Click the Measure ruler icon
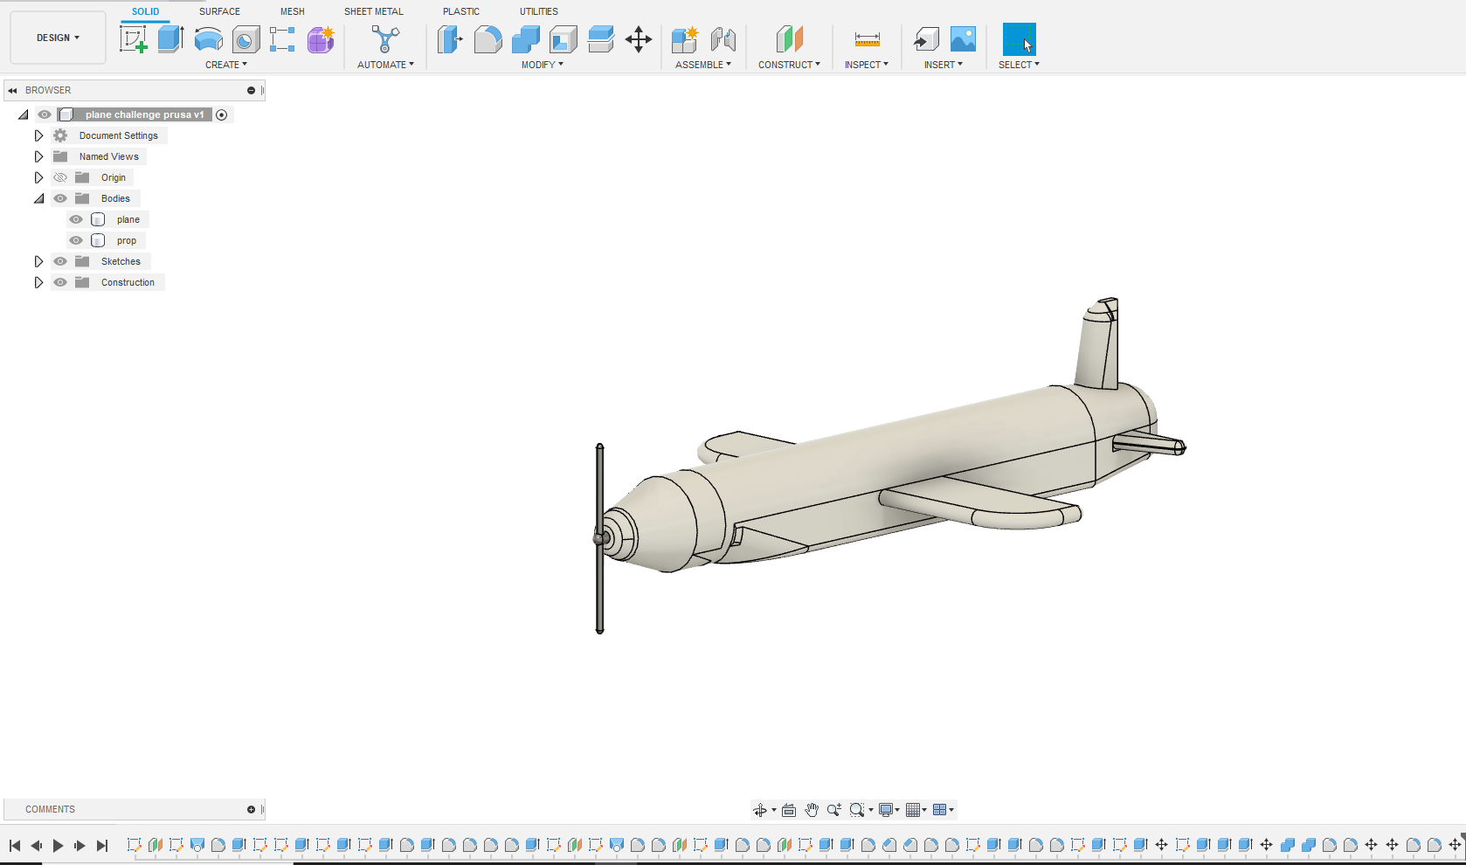 [x=867, y=39]
